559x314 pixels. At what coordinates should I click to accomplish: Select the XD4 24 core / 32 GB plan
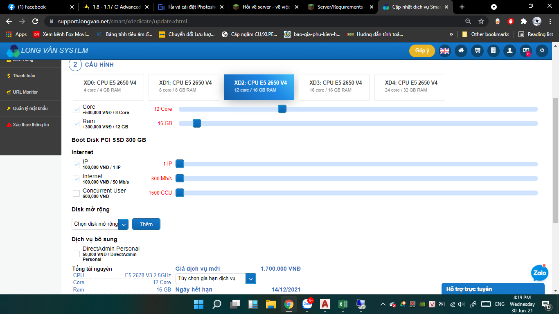(410, 87)
